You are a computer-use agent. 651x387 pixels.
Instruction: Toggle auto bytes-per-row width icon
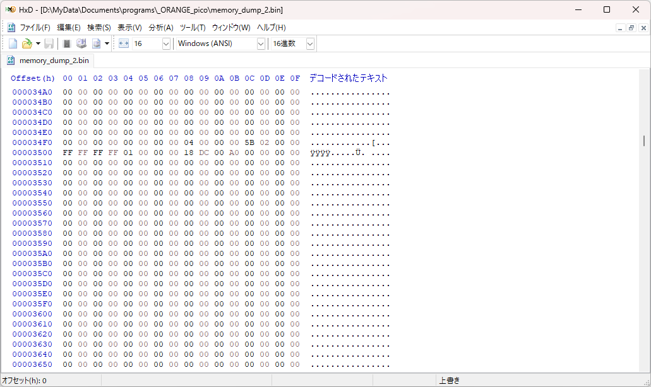click(124, 43)
